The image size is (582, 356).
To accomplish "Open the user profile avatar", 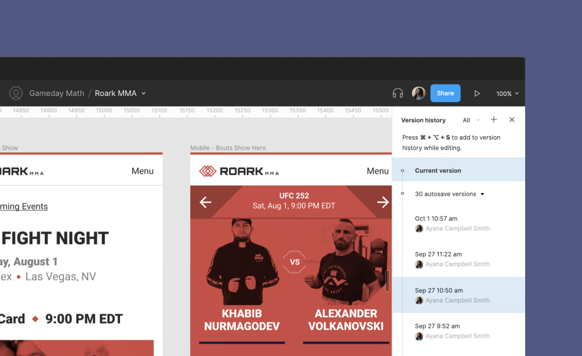I will tap(419, 93).
